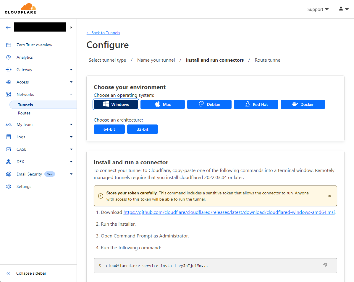
Task: Click the Name your tunnel step
Action: 156,60
